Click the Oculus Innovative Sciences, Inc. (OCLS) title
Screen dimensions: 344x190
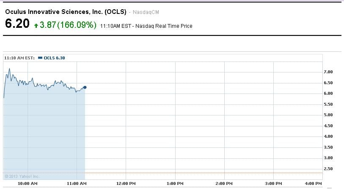(65, 12)
